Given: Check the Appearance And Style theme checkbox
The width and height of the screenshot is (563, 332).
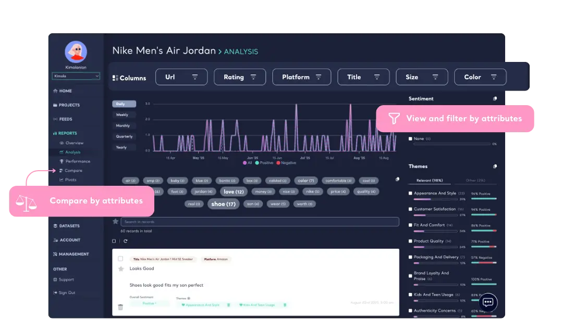Looking at the screenshot, I should 411,193.
